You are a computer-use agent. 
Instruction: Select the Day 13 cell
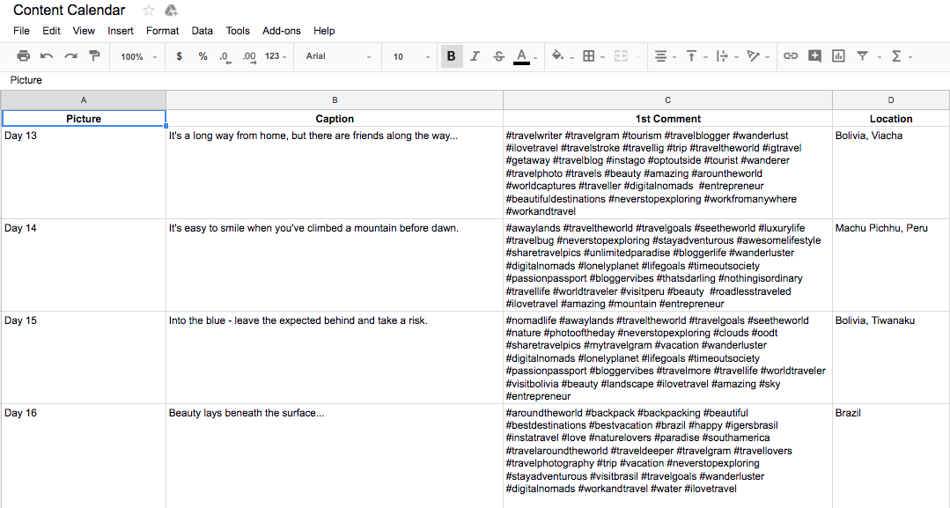(x=84, y=173)
